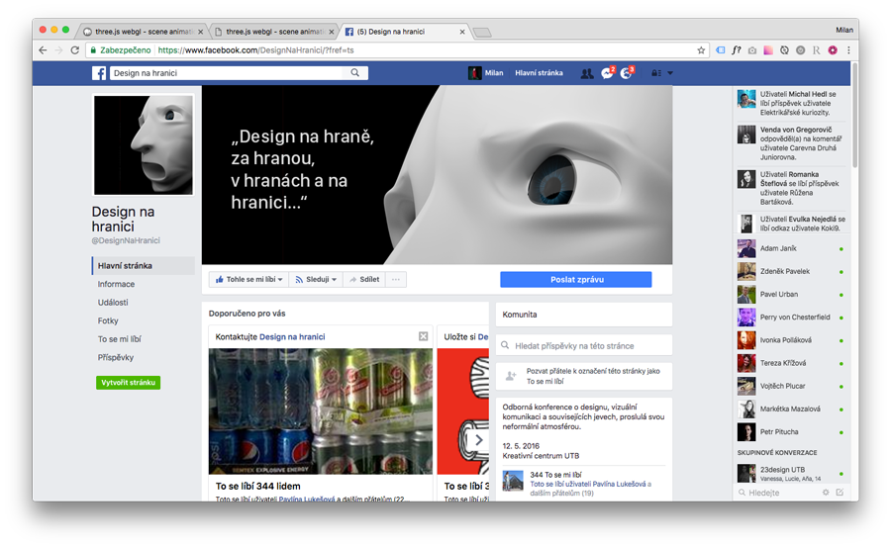Click the browser reload icon

coord(74,49)
